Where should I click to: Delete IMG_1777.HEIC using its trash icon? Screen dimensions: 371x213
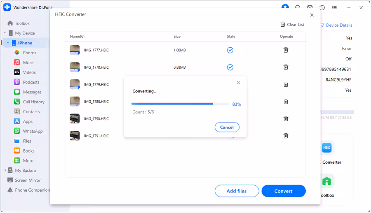pos(285,50)
